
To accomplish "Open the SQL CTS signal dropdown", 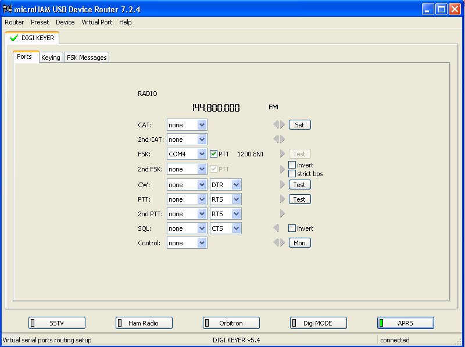I will (236, 228).
